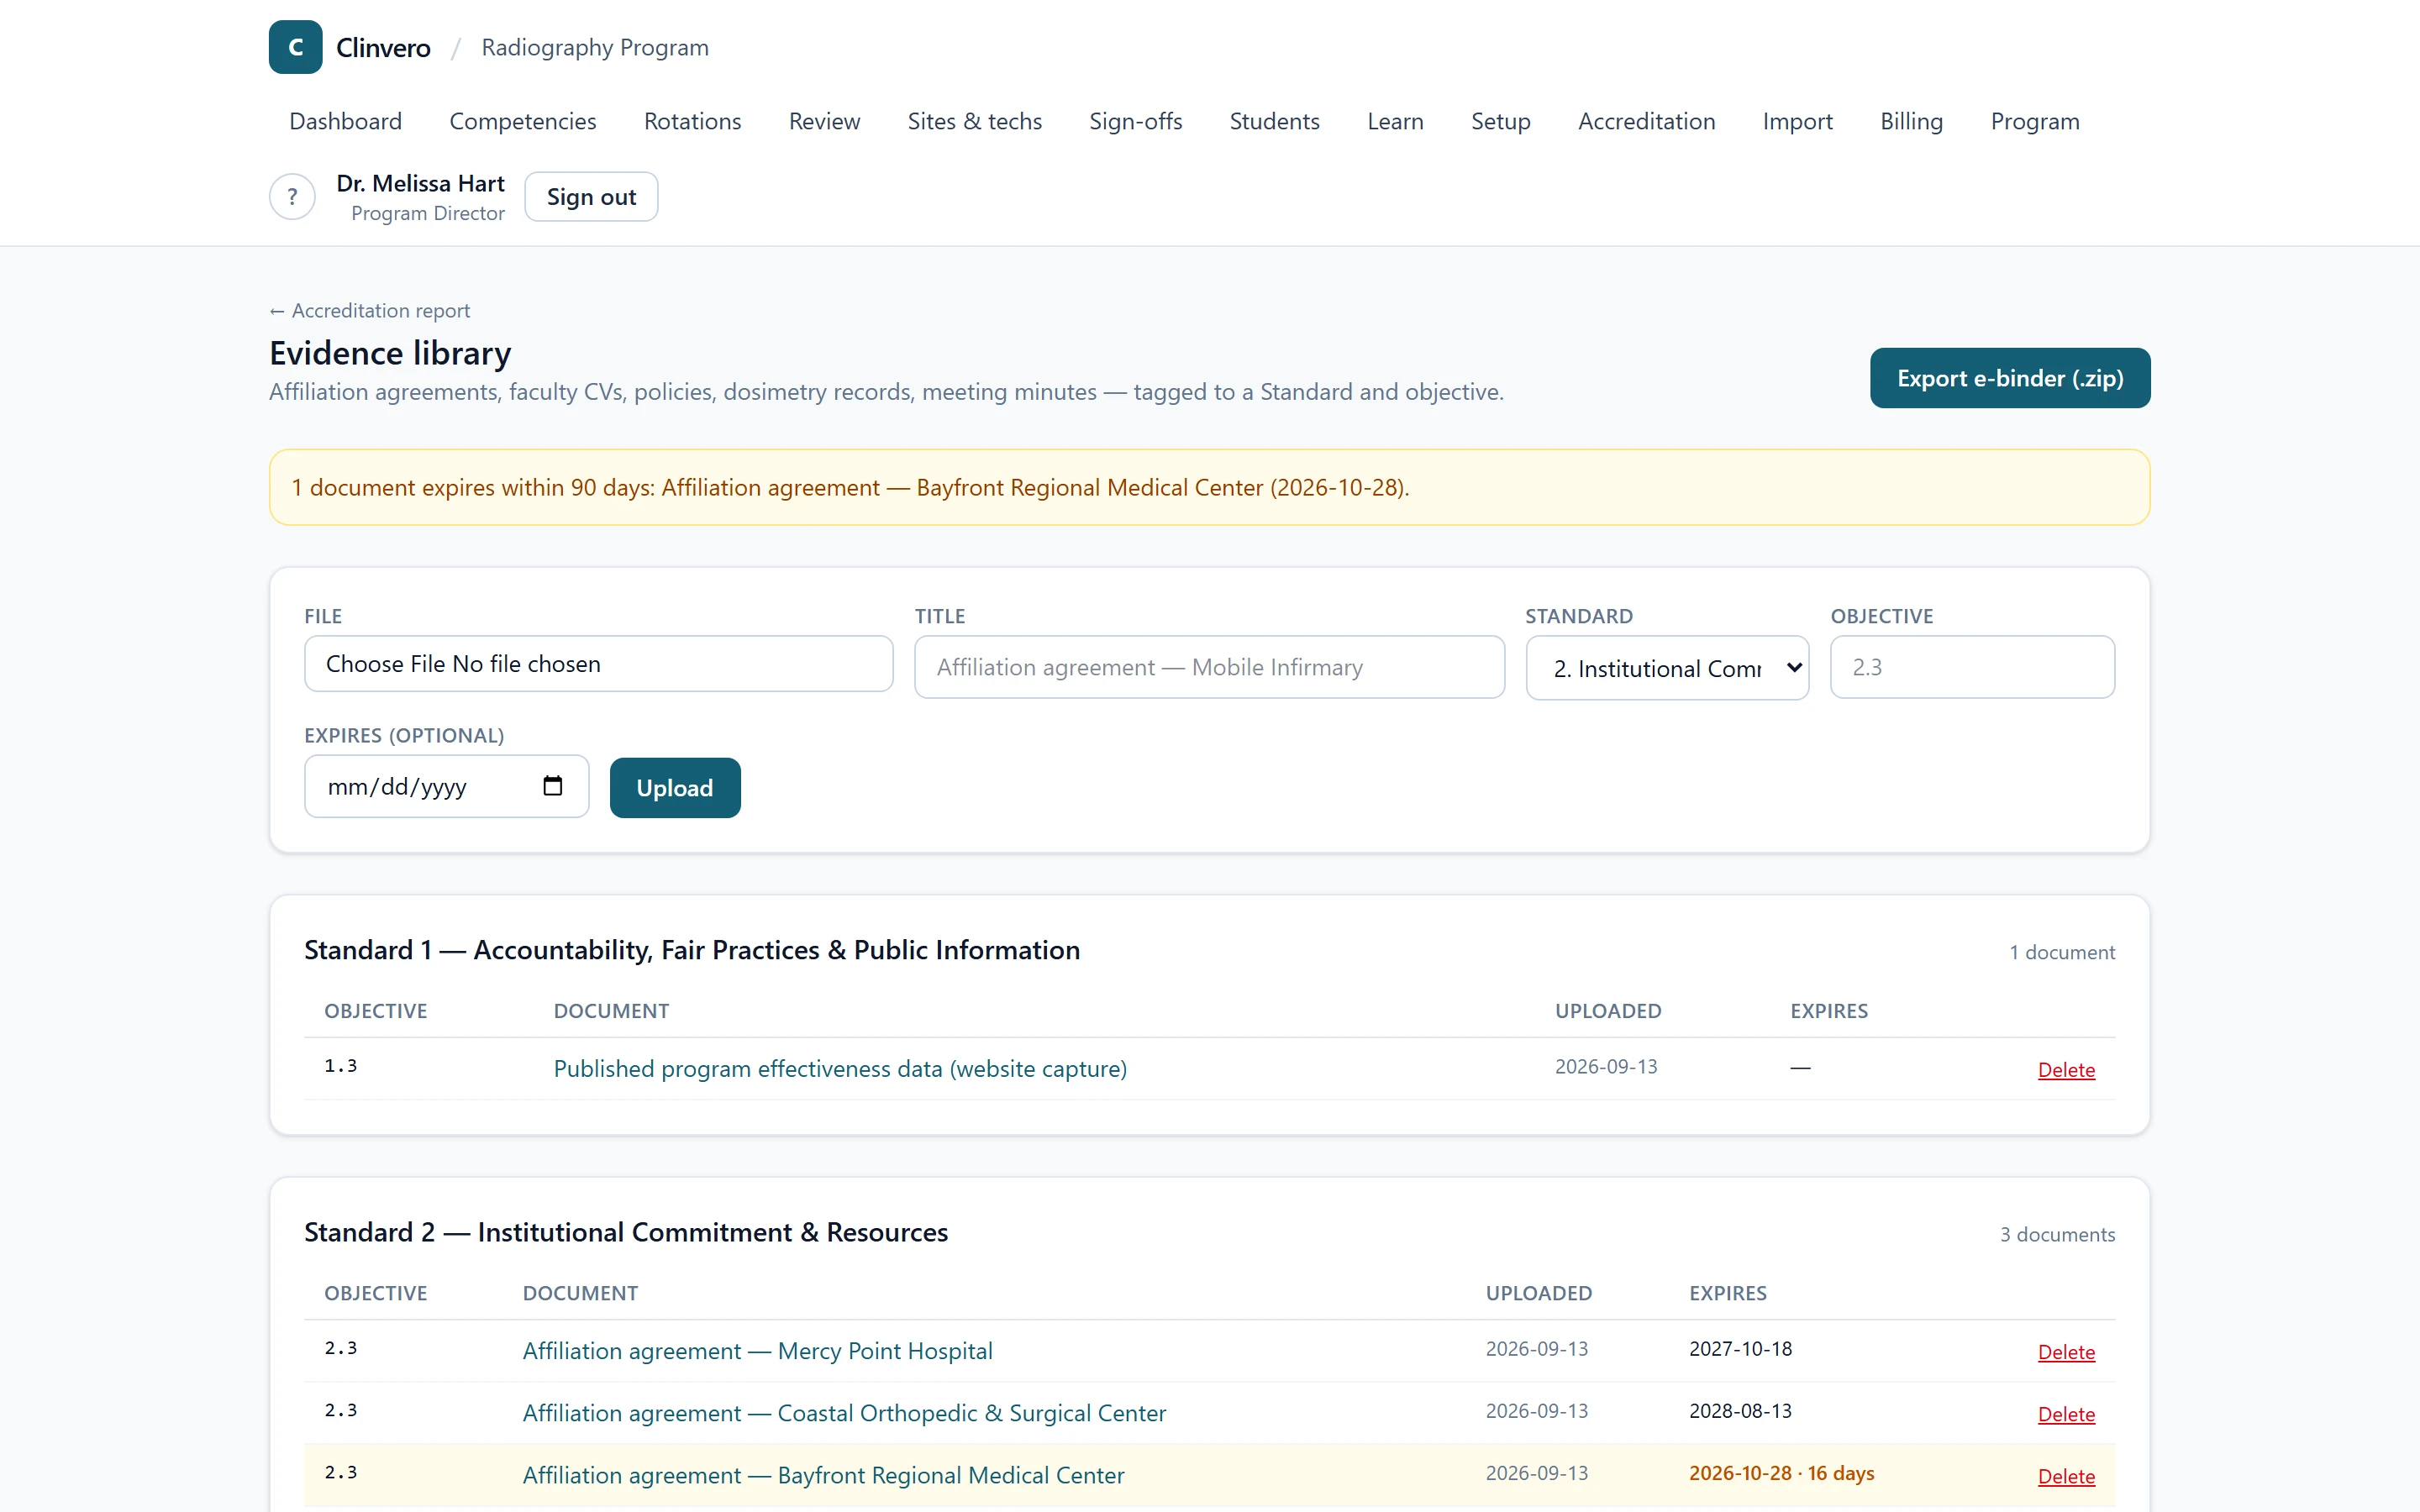Go back to Accreditation report
The width and height of the screenshot is (2420, 1512).
click(369, 311)
